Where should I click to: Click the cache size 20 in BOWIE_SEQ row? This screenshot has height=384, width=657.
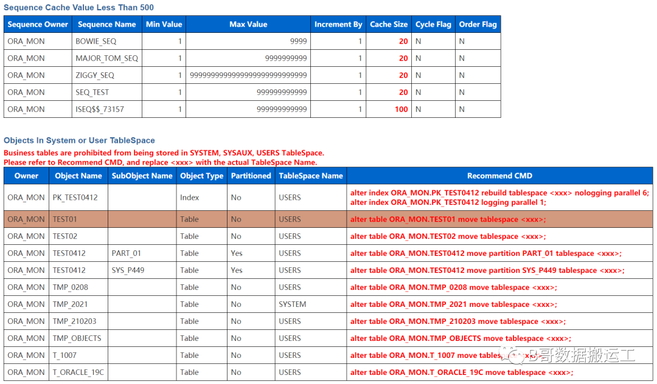403,41
